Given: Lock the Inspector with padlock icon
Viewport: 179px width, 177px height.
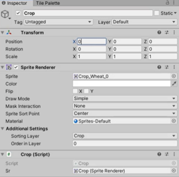Looking at the screenshot, I should coord(167,2).
